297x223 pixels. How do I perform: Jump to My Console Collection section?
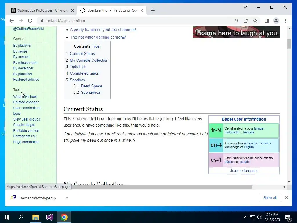[89, 60]
